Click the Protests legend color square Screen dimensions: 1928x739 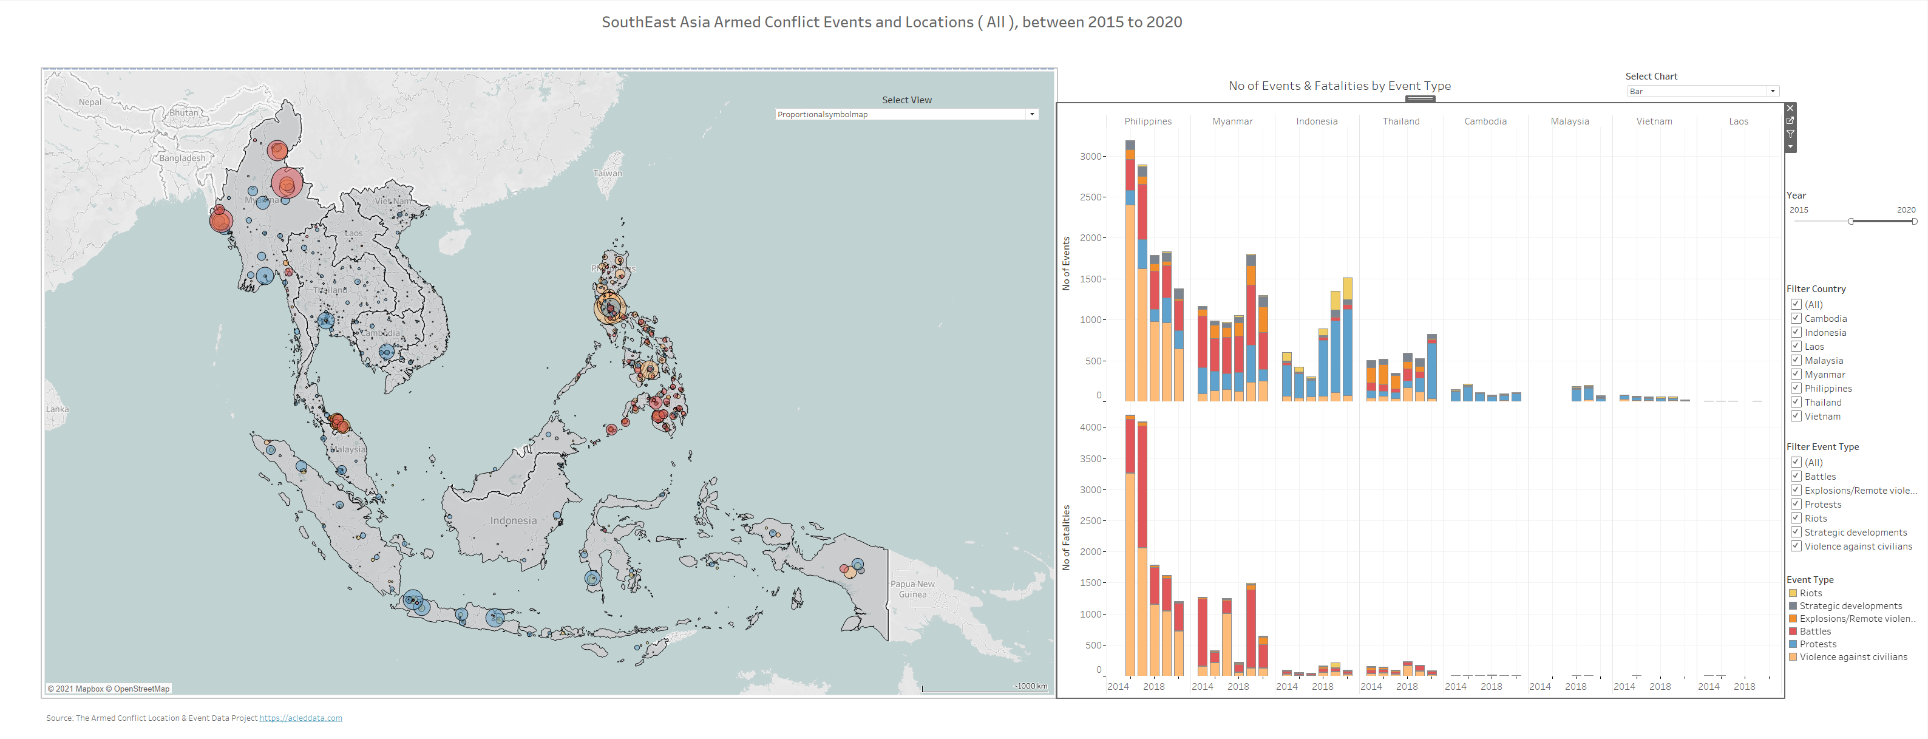click(1793, 644)
